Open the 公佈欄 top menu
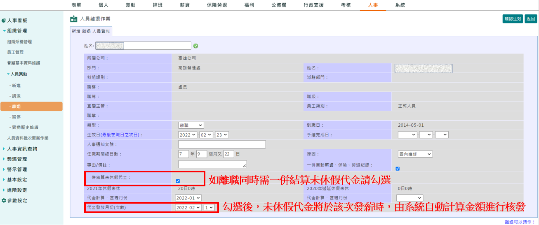Viewport: 539px width, 225px height. coord(279,5)
